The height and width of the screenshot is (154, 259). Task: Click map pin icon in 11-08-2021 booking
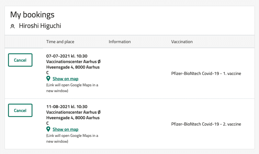[48, 129]
